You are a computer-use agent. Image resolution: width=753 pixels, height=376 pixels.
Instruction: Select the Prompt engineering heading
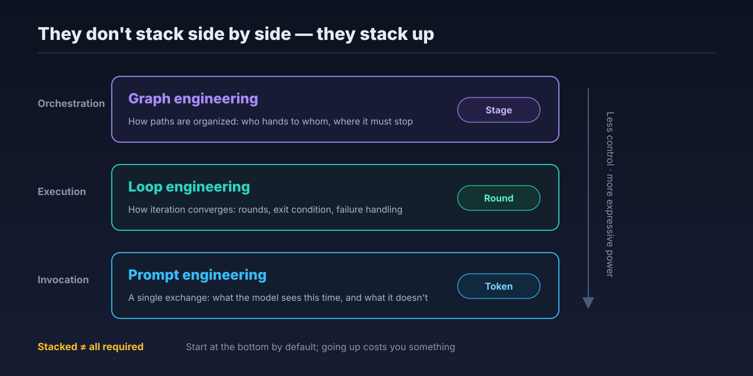point(197,275)
